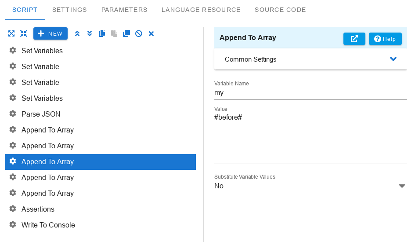Screen dimensions: 415x242
Task: Go to the Language Resource tab
Action: point(201,10)
